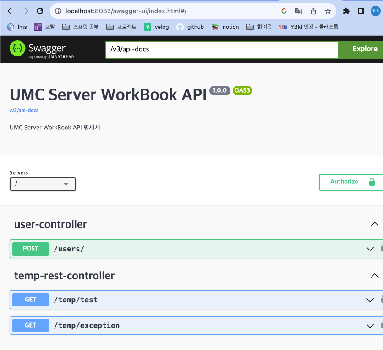This screenshot has height=350, width=383.
Task: Click the Explore button
Action: tap(365, 49)
